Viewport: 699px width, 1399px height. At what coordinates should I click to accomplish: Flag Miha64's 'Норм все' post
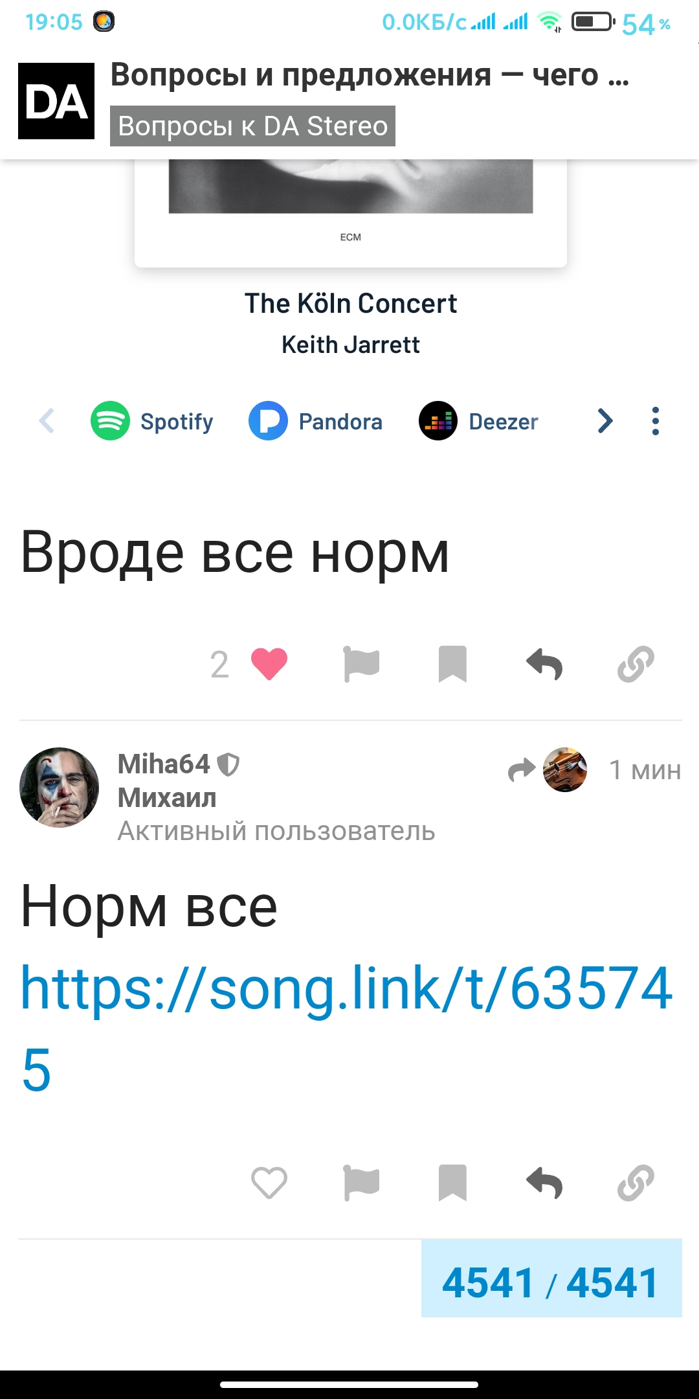[361, 1183]
